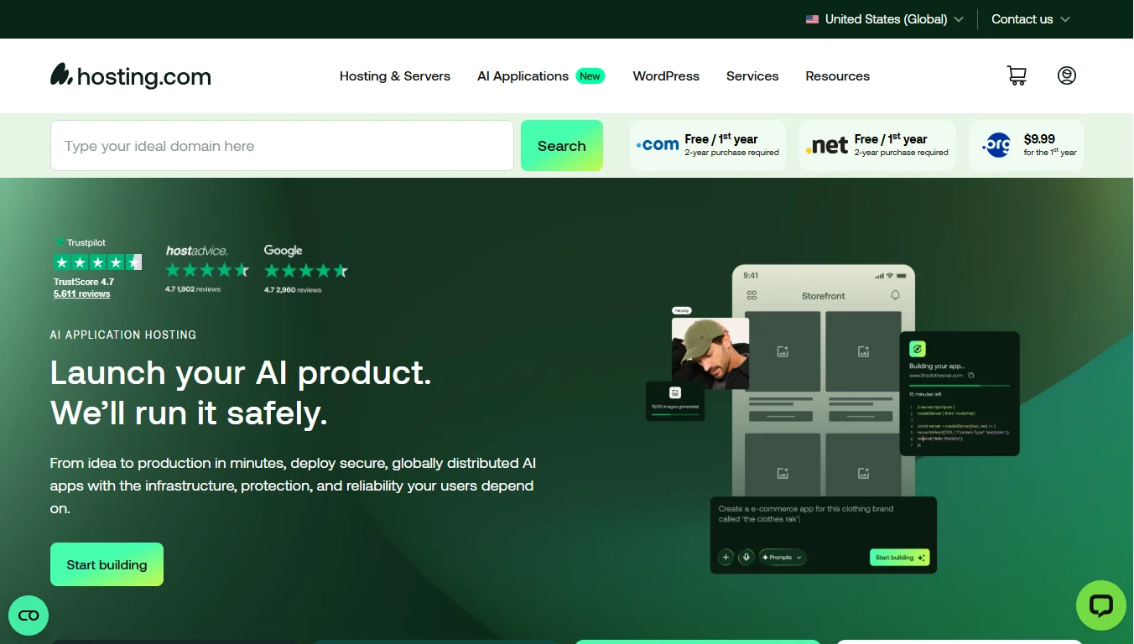Open the Hosting & Servers menu
Viewport: 1134px width, 644px height.
395,75
